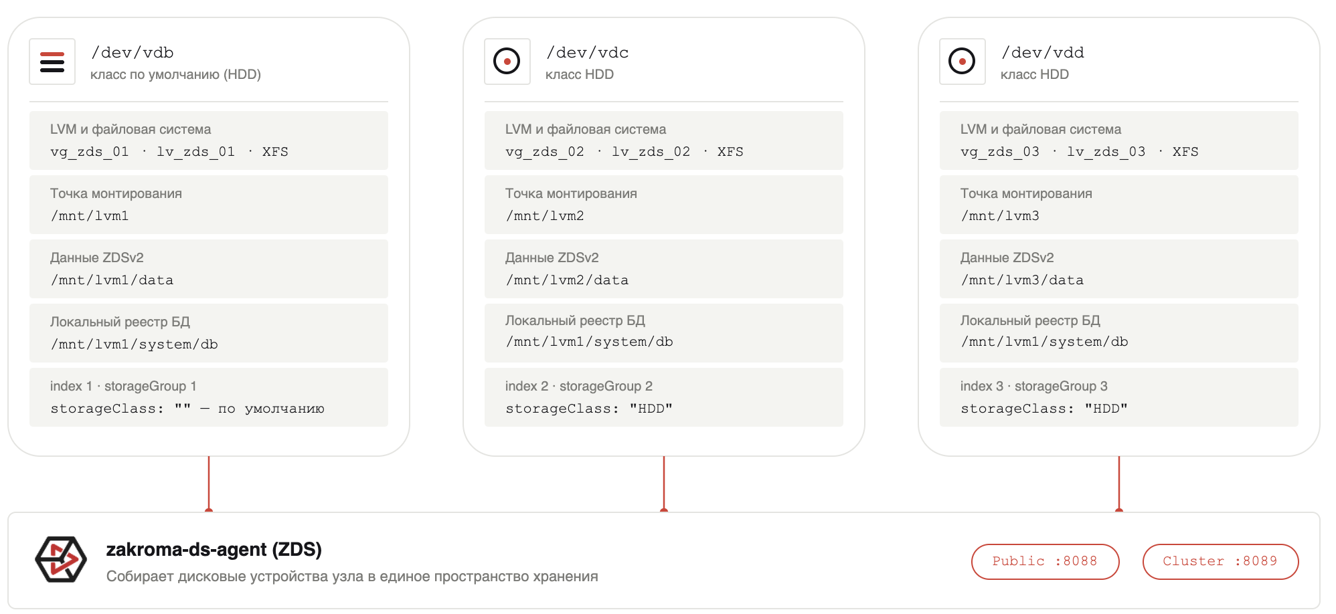Image resolution: width=1336 pixels, height=614 pixels.
Task: Click the zakroma-ds-agent (ZDS) heading
Action: pyautogui.click(x=214, y=550)
